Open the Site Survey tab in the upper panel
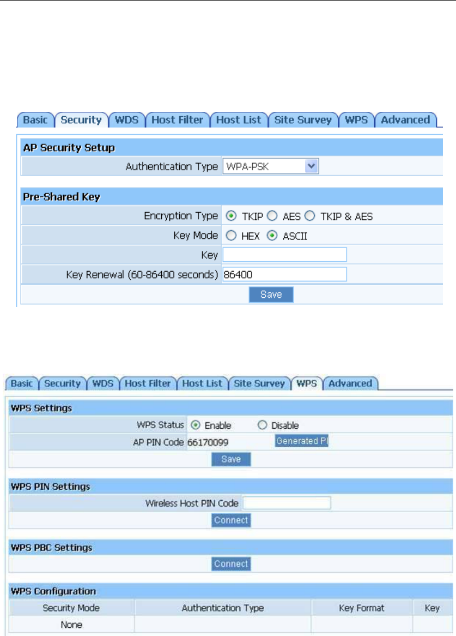 (x=303, y=120)
